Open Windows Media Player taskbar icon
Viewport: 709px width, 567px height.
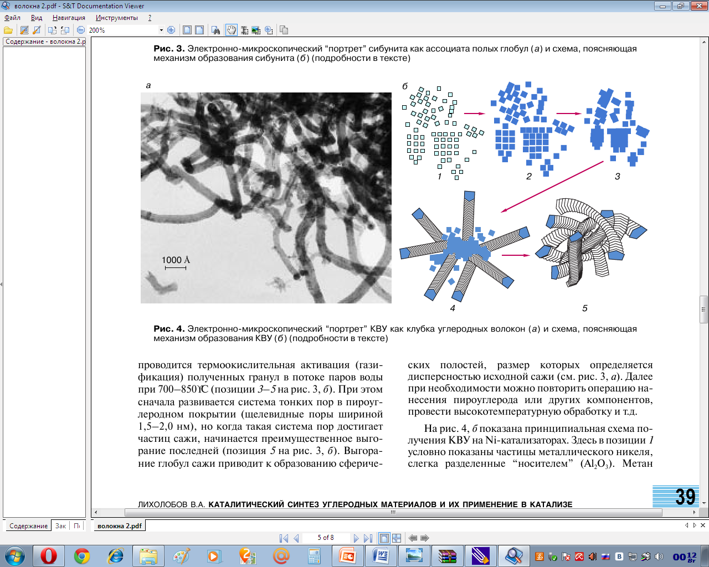214,555
